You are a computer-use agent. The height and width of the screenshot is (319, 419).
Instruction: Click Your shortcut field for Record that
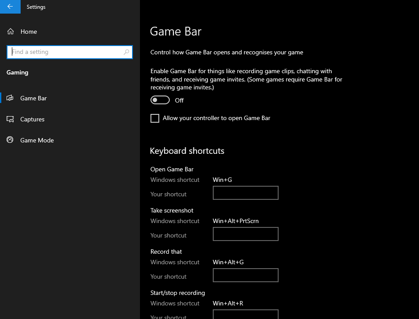click(x=246, y=275)
